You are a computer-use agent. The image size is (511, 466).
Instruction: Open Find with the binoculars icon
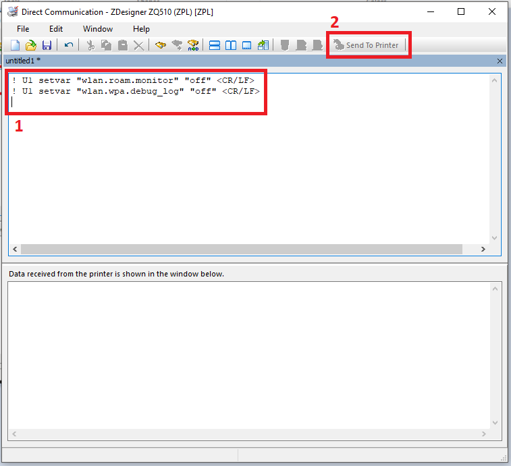(161, 45)
